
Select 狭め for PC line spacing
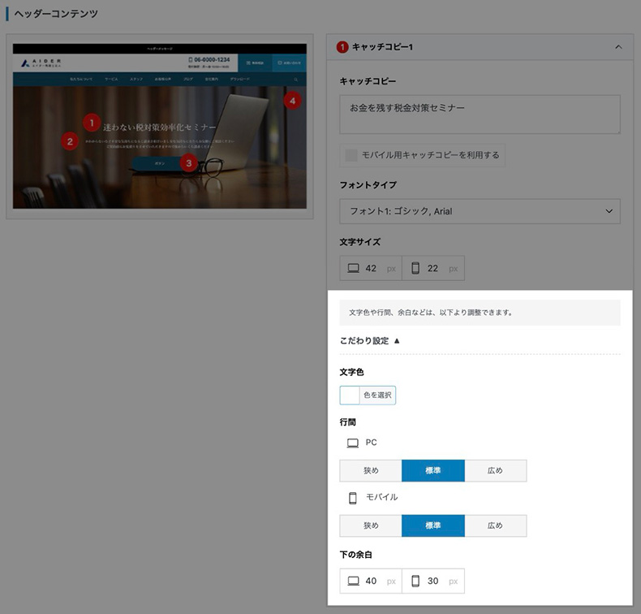coord(371,471)
